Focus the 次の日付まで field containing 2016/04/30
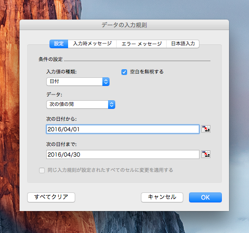 pos(123,154)
